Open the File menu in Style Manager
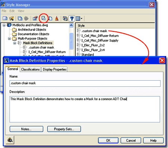 (4, 11)
